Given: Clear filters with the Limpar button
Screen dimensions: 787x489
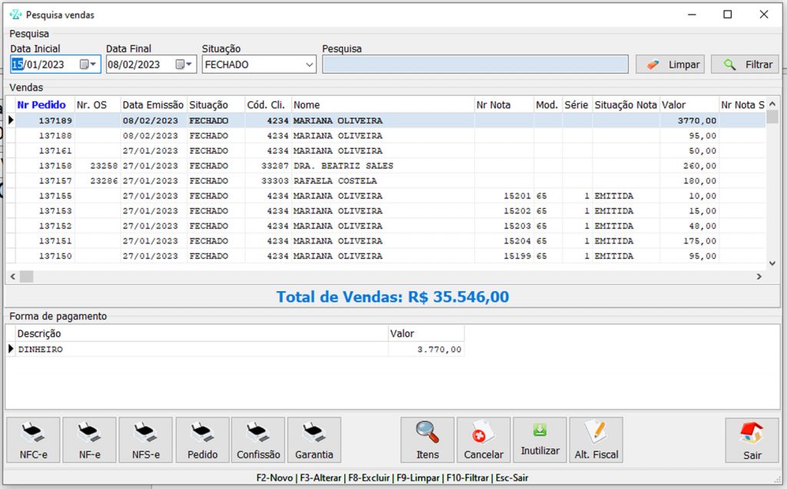Looking at the screenshot, I should point(669,64).
